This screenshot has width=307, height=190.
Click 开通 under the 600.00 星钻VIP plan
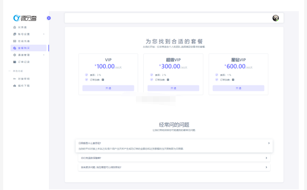pos(238,88)
